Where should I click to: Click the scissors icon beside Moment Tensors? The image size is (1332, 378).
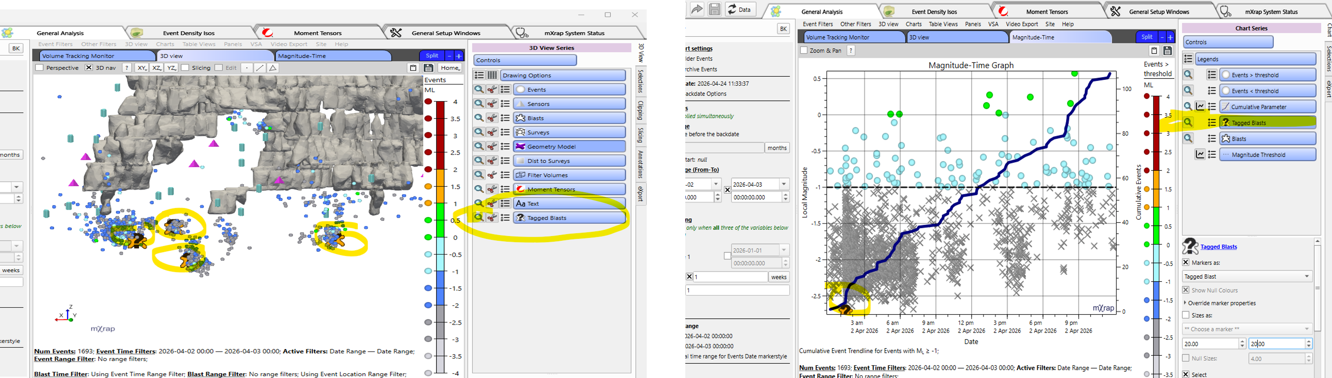pos(492,190)
